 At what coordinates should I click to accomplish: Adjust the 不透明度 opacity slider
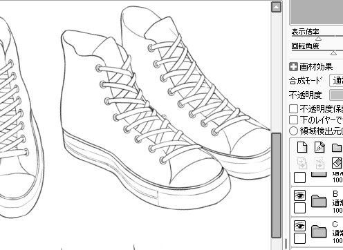point(336,95)
